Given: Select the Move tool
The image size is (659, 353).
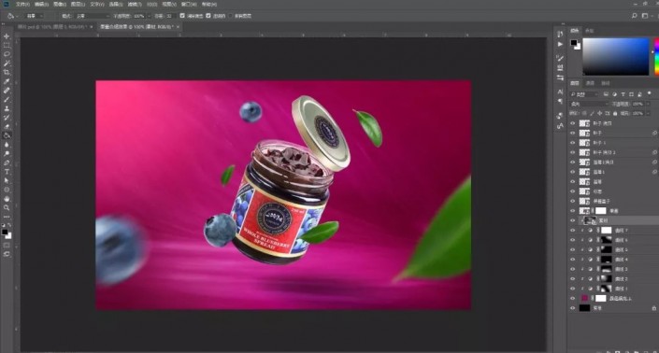Looking at the screenshot, I should pyautogui.click(x=7, y=36).
